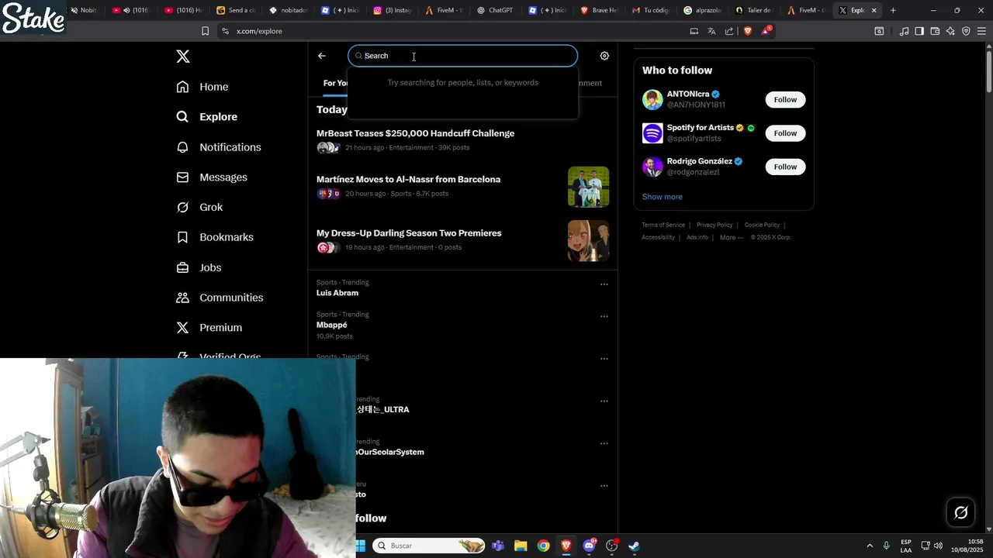
Task: Open Premium in the X sidebar
Action: [x=209, y=328]
